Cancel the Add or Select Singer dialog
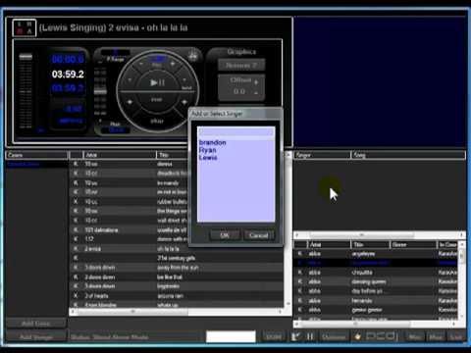 [x=259, y=235]
